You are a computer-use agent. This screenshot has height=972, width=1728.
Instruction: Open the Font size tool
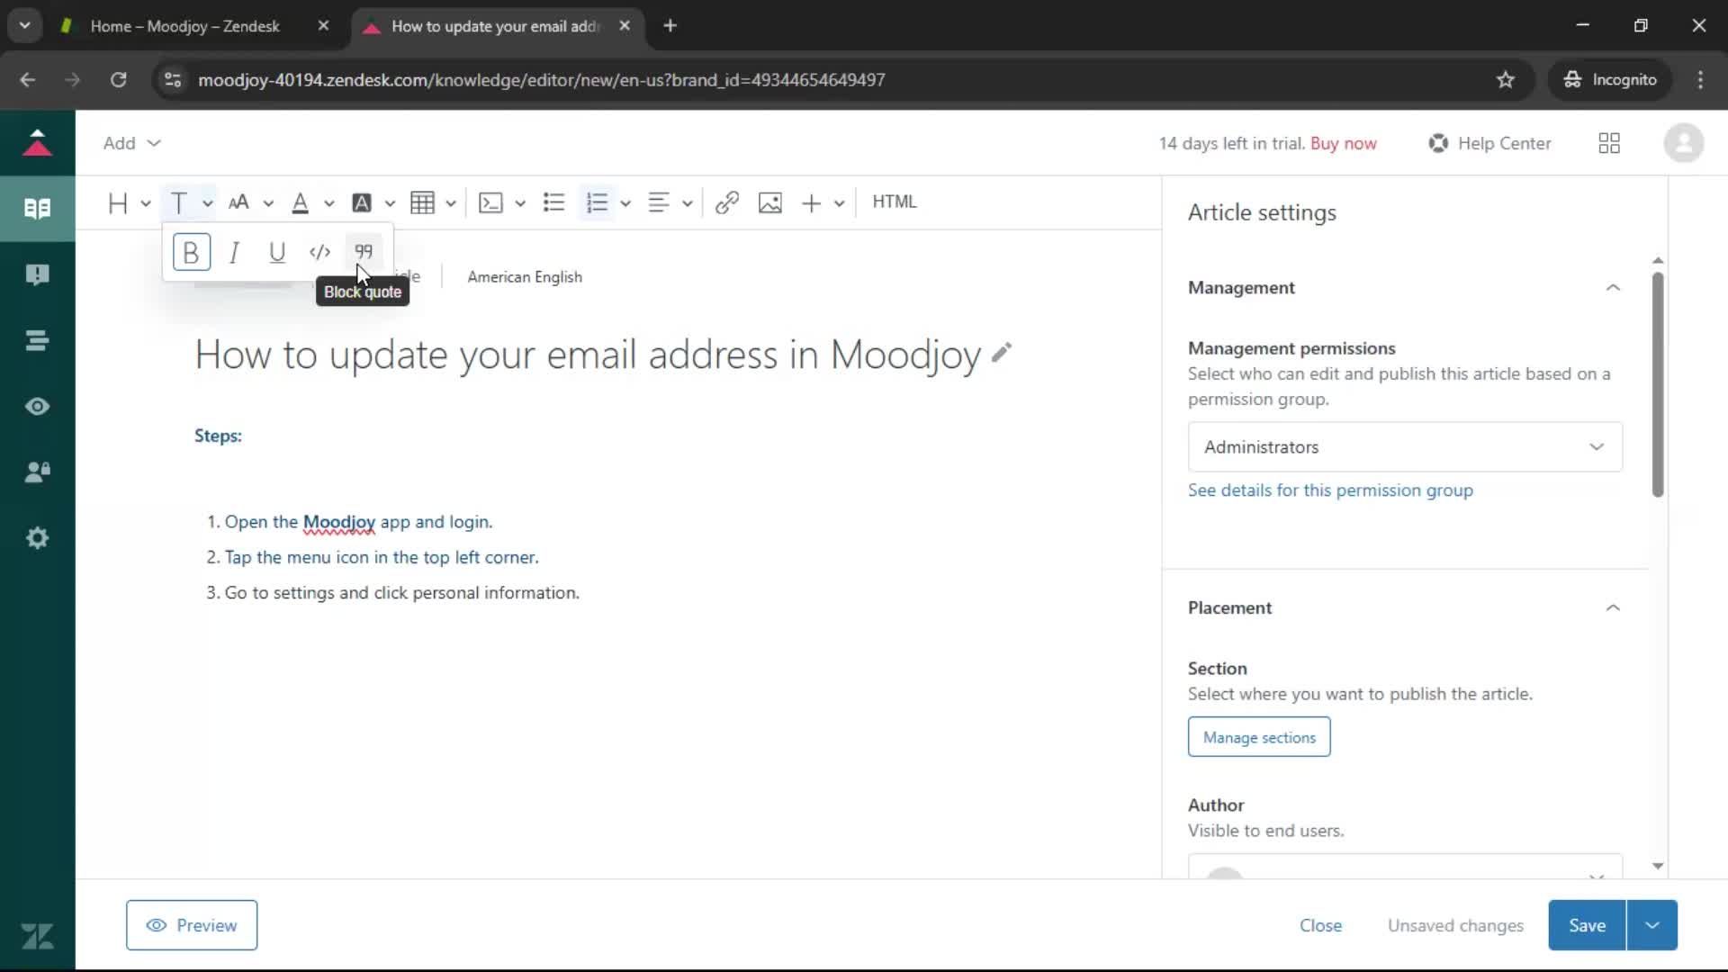238,203
